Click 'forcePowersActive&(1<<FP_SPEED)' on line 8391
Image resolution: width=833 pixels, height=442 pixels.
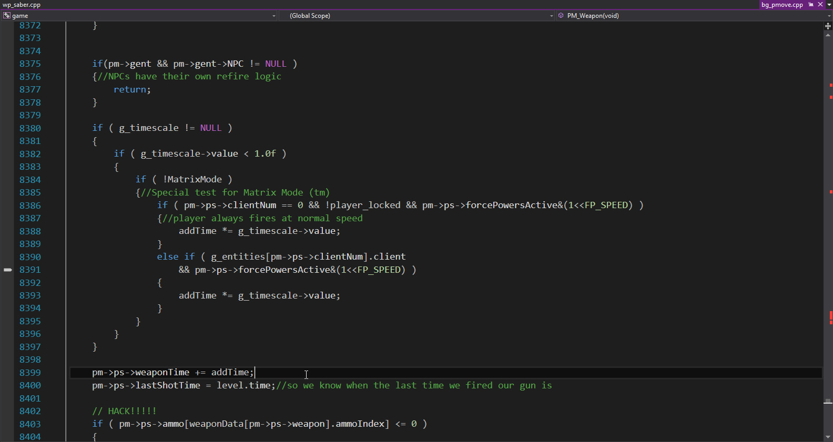pos(322,270)
